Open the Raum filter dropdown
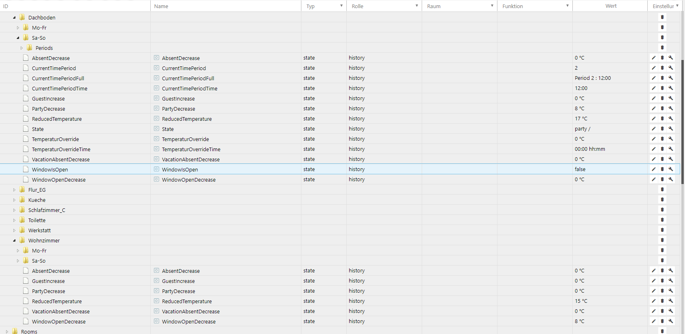The image size is (685, 334). 492,6
